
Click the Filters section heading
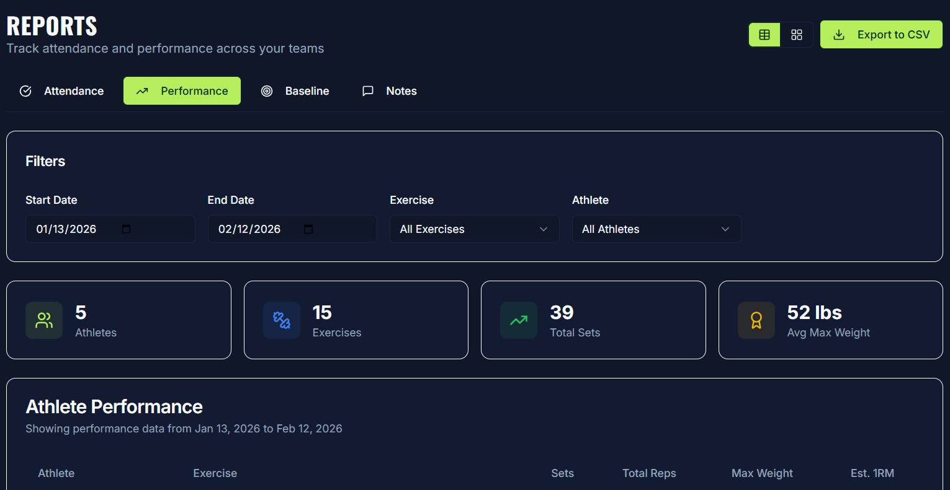pos(45,162)
